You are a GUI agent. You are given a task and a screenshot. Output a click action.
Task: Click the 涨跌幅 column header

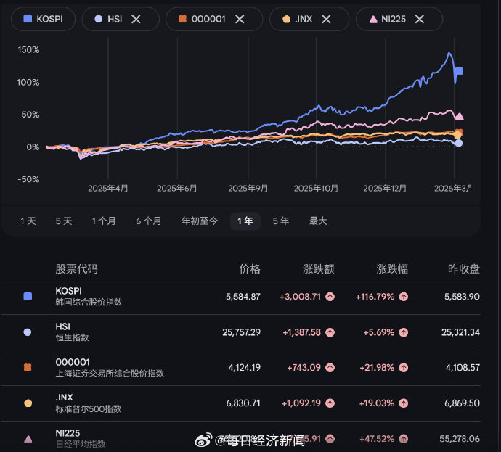[392, 268]
